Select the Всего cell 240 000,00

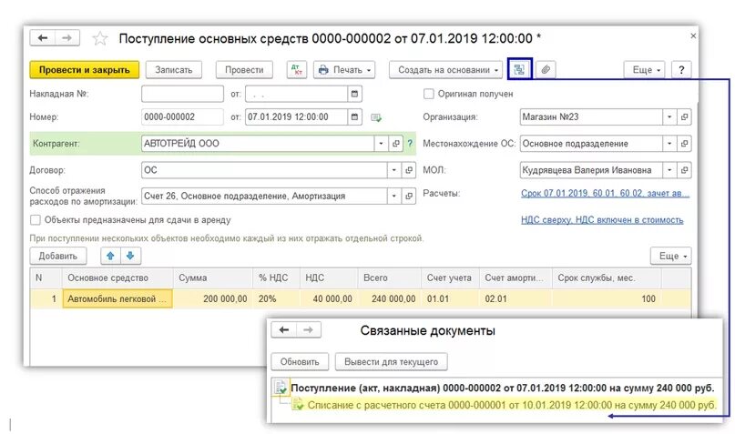point(390,298)
